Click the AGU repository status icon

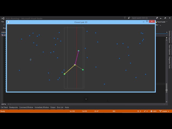(152, 111)
